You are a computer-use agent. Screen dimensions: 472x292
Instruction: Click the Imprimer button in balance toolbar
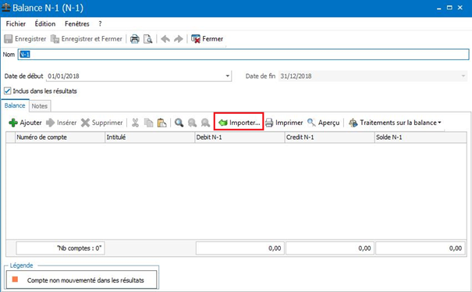click(x=284, y=123)
